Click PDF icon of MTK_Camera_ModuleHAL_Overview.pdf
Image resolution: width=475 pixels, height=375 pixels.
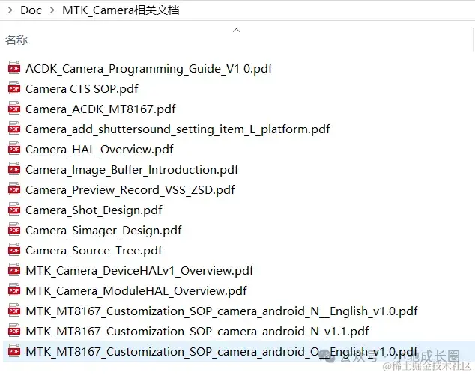coord(14,291)
